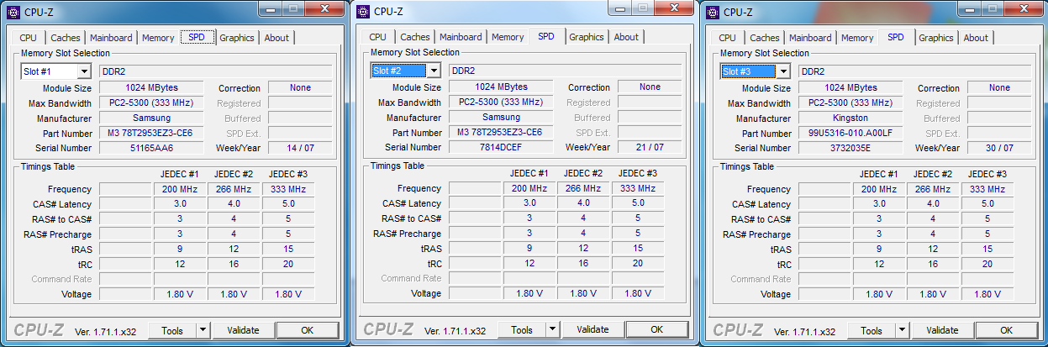Click the Kingston manufacturer field
1048x347 pixels.
[851, 118]
